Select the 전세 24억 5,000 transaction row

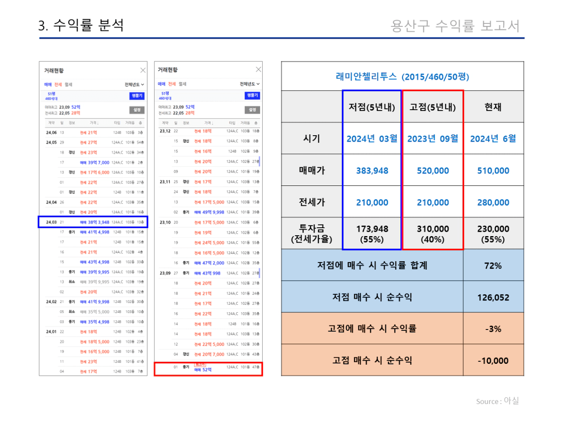pos(209,243)
